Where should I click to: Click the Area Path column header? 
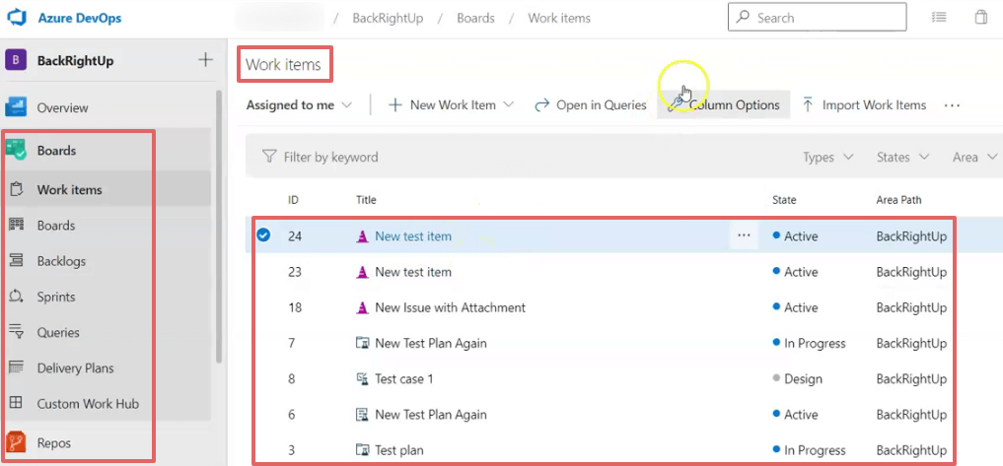[898, 200]
